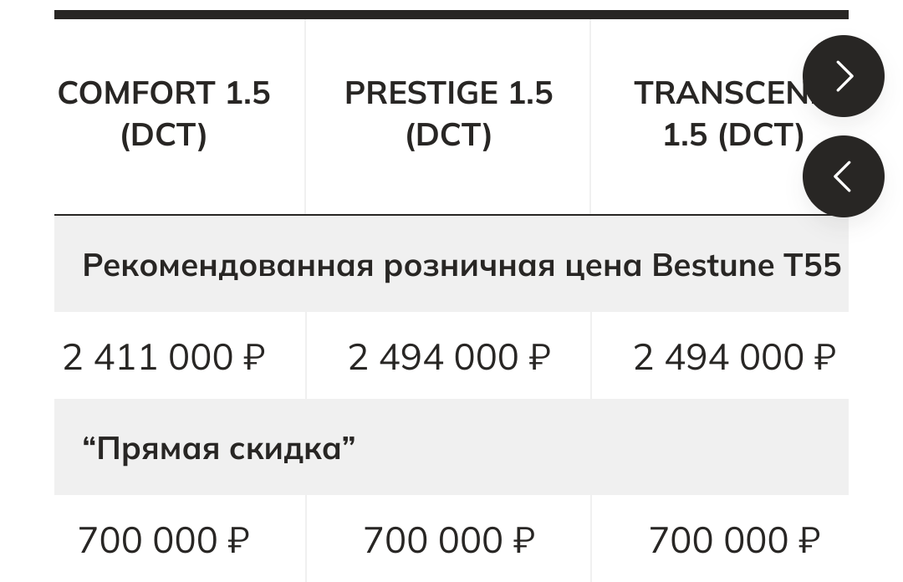The height and width of the screenshot is (582, 903).
Task: Click the 2 494 000 ₽ price for Prestige
Action: [x=449, y=357]
